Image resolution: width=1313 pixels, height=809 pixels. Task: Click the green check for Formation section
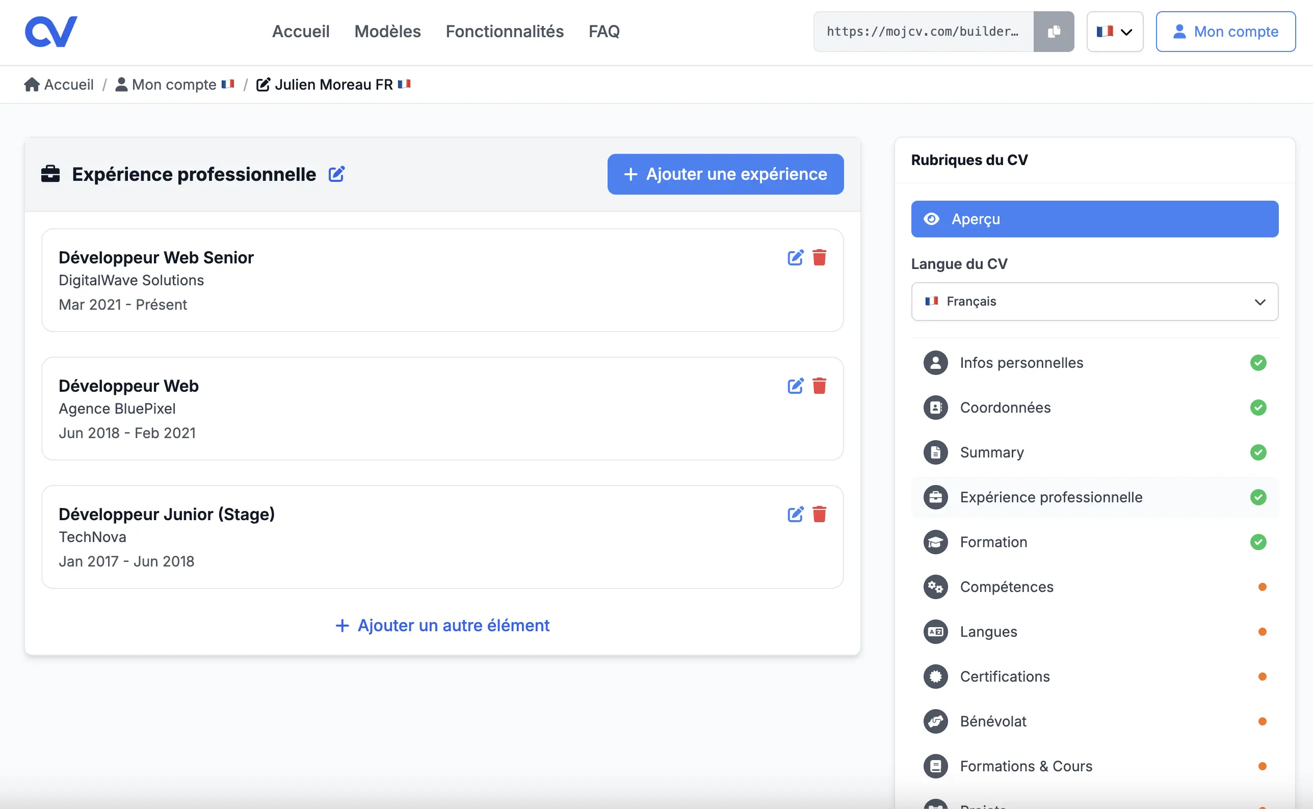1259,542
